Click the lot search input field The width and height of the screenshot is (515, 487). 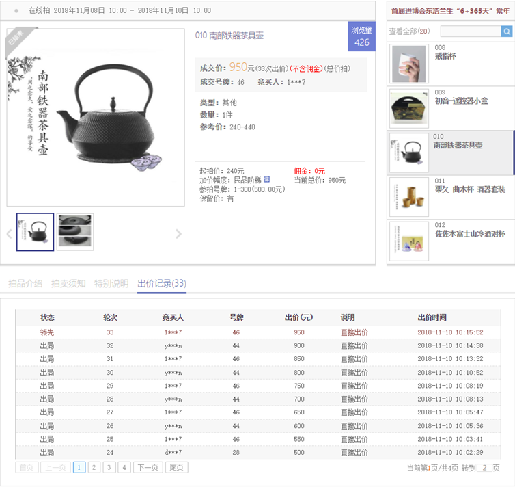click(471, 31)
